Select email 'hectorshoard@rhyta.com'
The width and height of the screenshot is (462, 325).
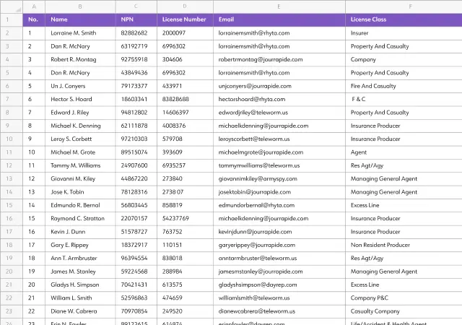tap(279, 100)
